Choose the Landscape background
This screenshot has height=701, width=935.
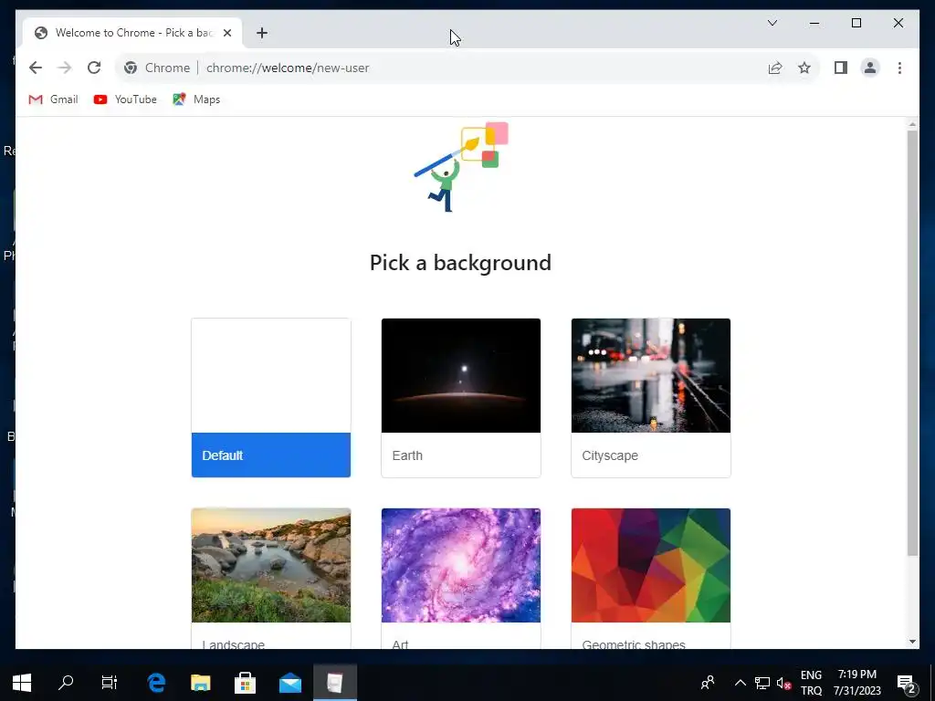pos(270,578)
